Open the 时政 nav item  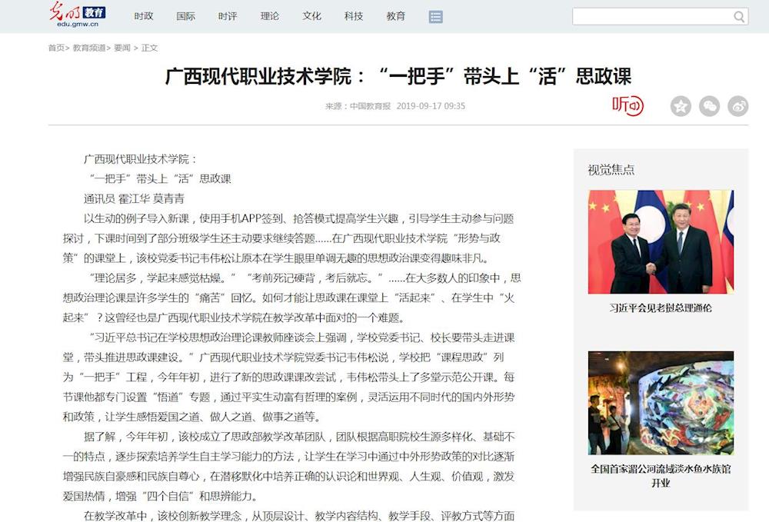point(144,16)
